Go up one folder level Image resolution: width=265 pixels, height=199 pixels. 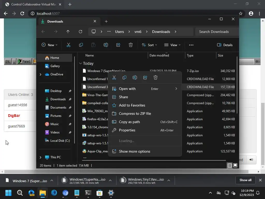pos(68,32)
